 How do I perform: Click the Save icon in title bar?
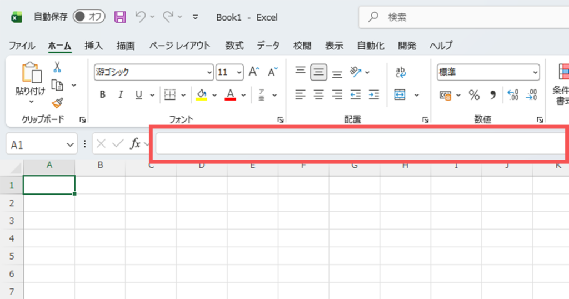120,17
